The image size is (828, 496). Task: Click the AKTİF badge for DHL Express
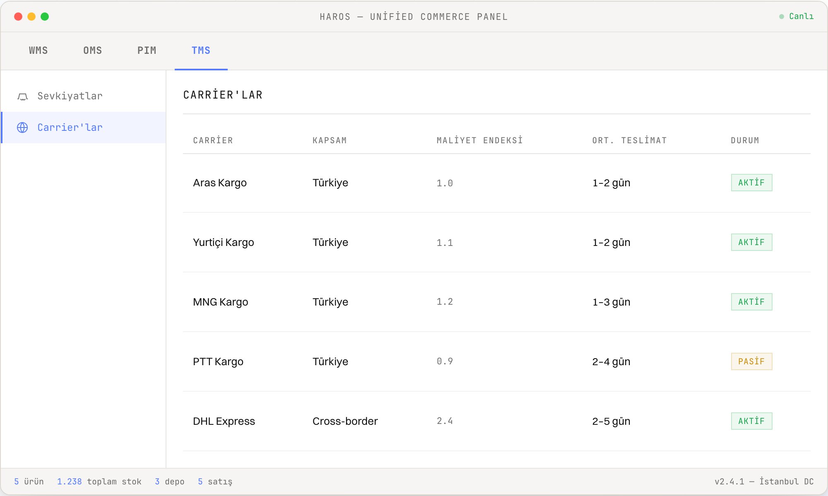tap(751, 421)
